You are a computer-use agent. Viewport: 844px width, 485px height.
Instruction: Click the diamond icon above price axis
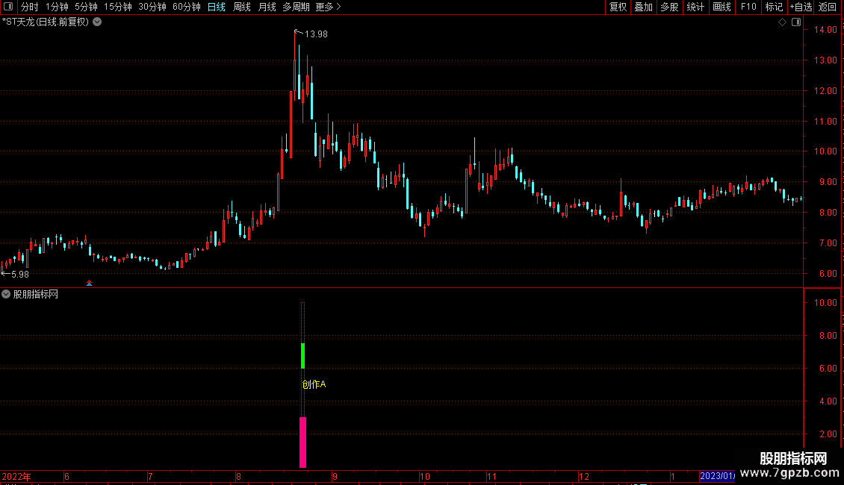click(783, 22)
